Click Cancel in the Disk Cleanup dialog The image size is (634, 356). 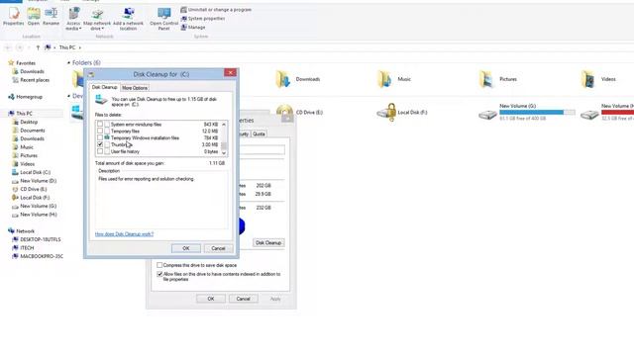click(x=218, y=248)
